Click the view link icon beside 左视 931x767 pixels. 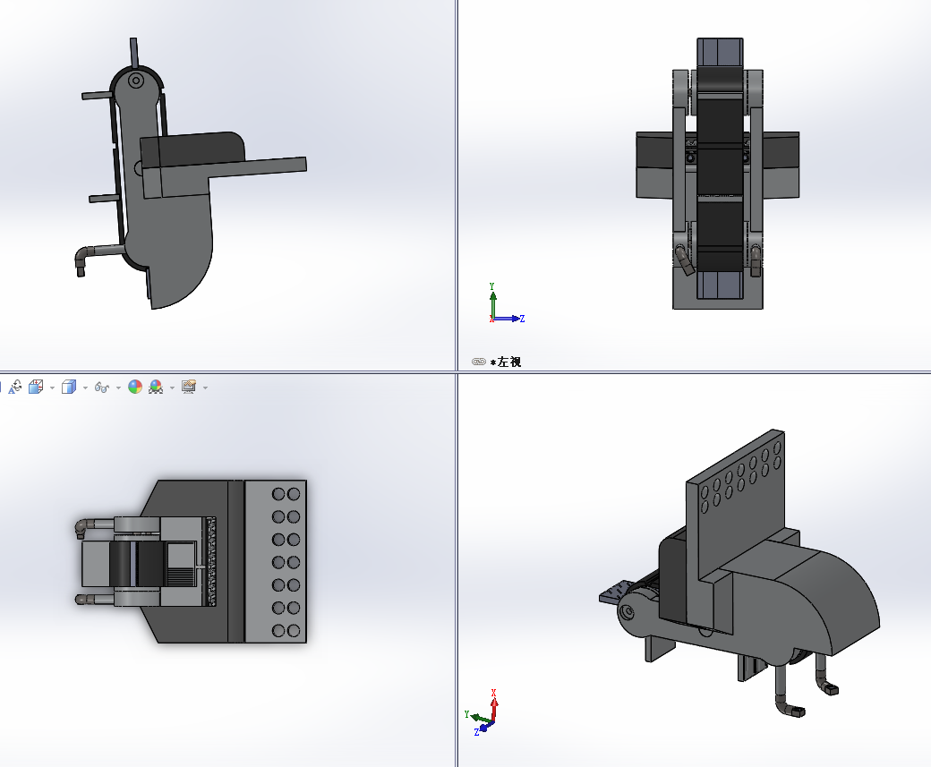click(x=479, y=362)
